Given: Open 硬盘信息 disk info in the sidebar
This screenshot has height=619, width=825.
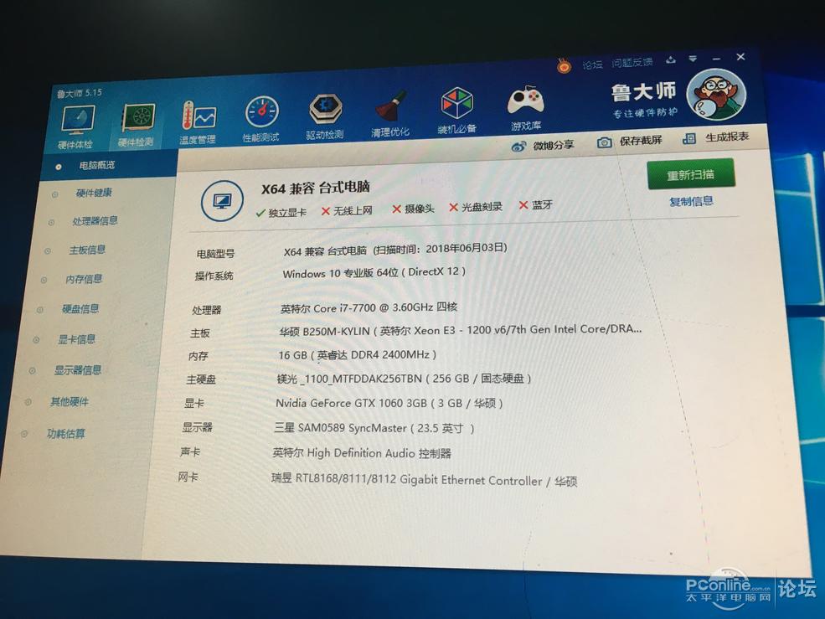Looking at the screenshot, I should 80,308.
